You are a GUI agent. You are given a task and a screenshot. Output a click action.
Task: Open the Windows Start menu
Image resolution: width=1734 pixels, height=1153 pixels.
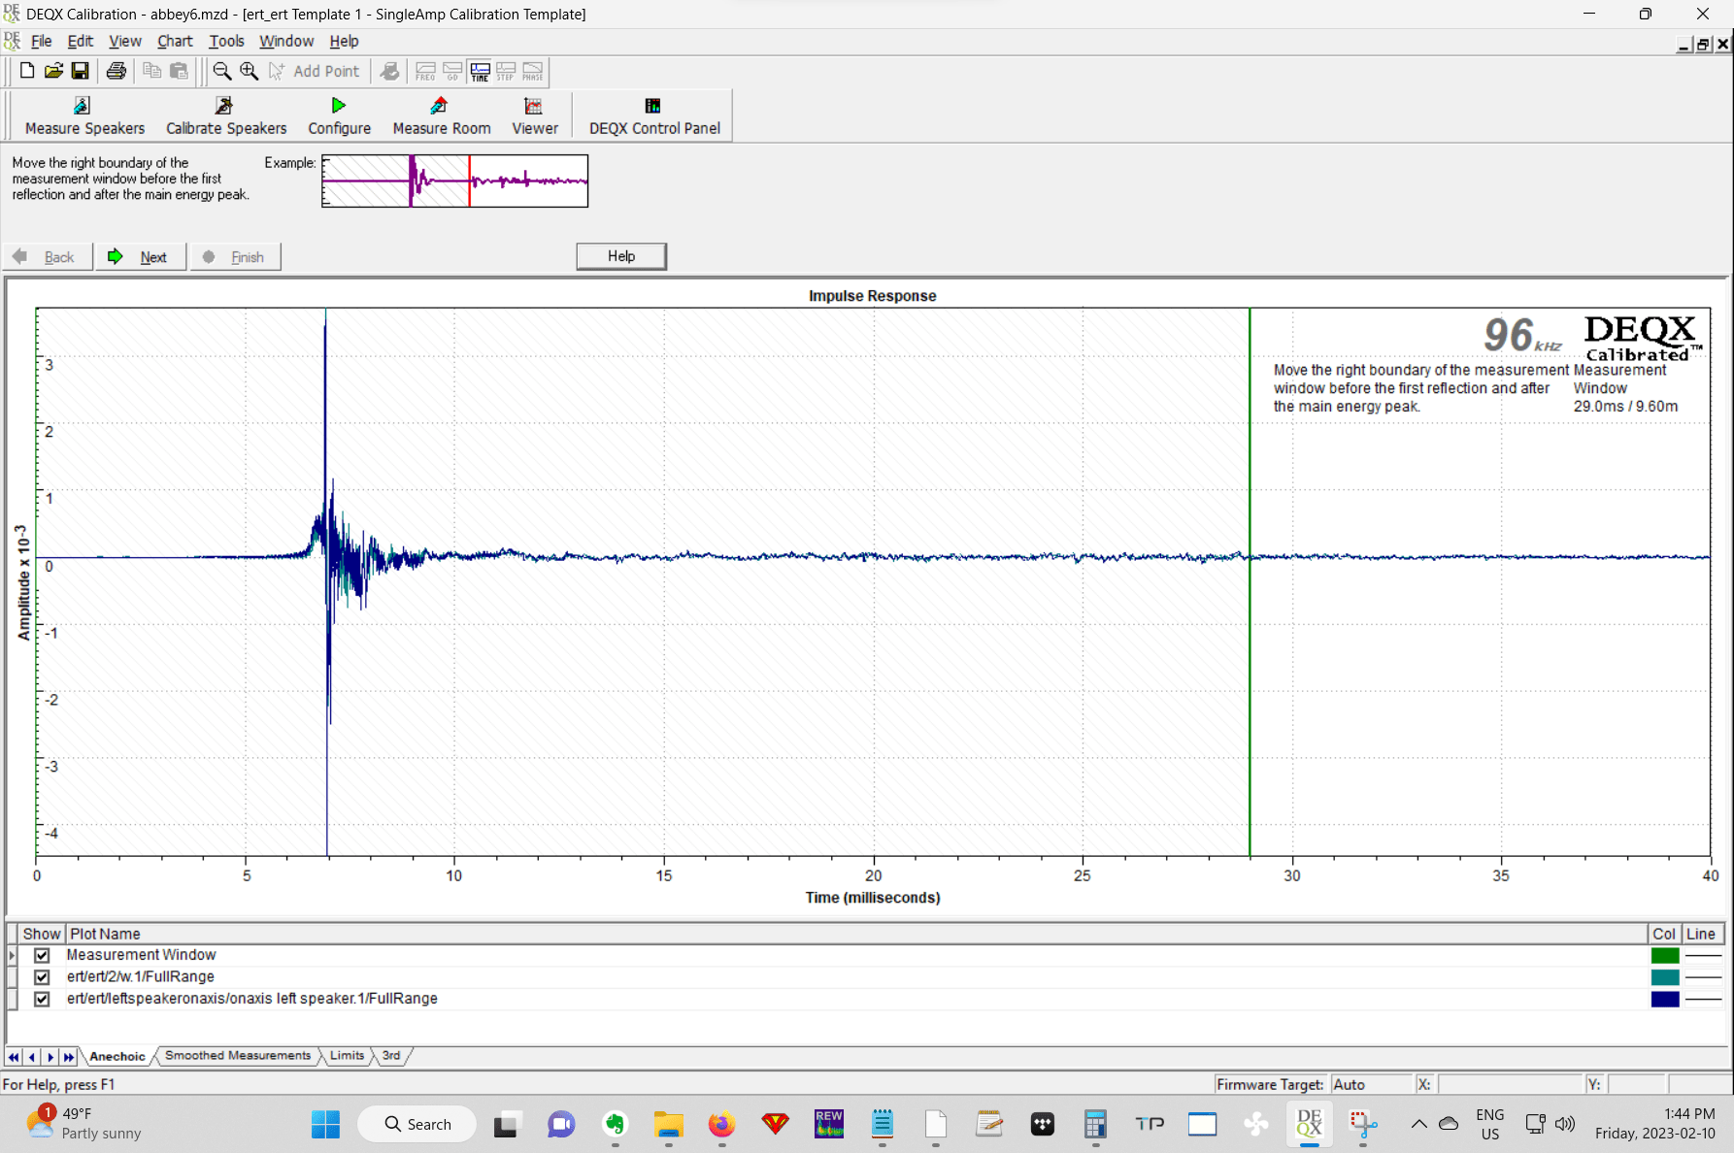point(325,1124)
